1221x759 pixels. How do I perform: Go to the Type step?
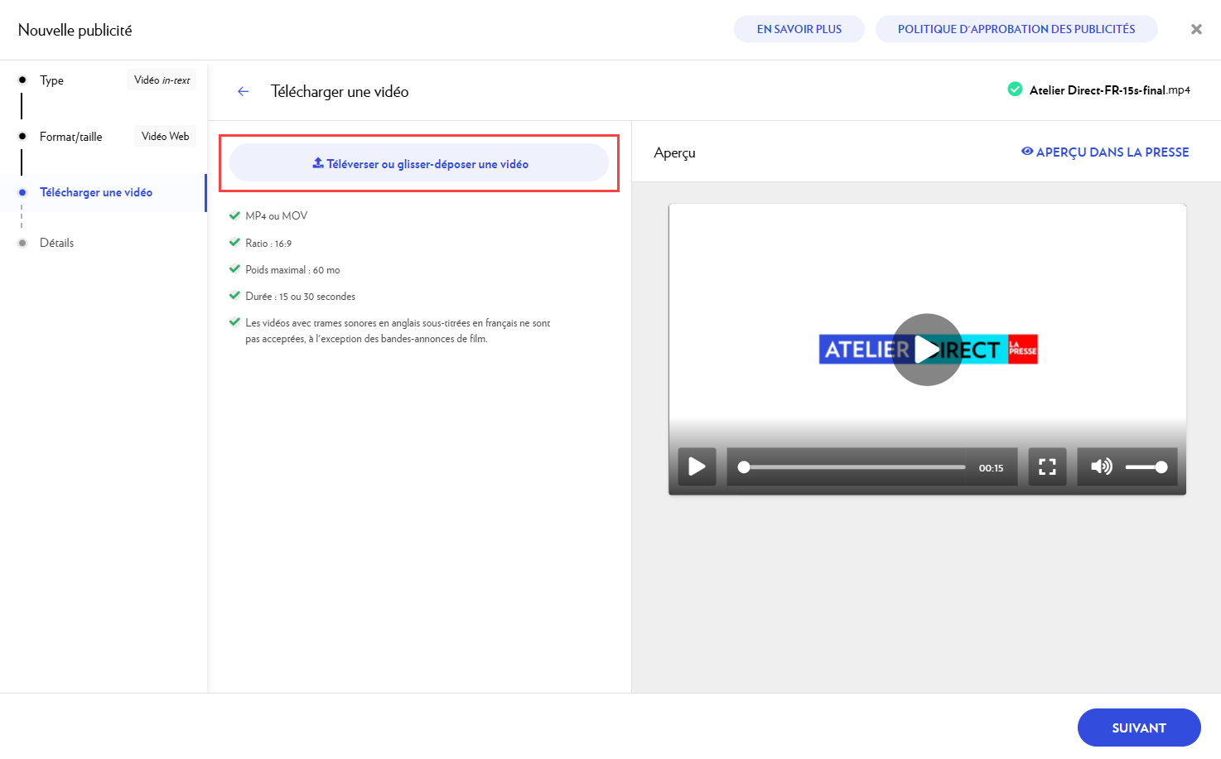pos(51,80)
